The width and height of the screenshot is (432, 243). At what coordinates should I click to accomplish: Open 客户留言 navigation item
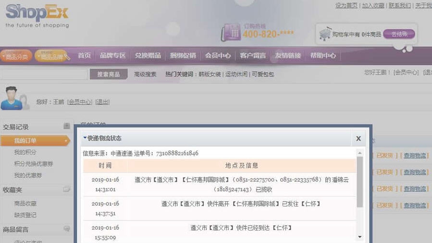253,55
